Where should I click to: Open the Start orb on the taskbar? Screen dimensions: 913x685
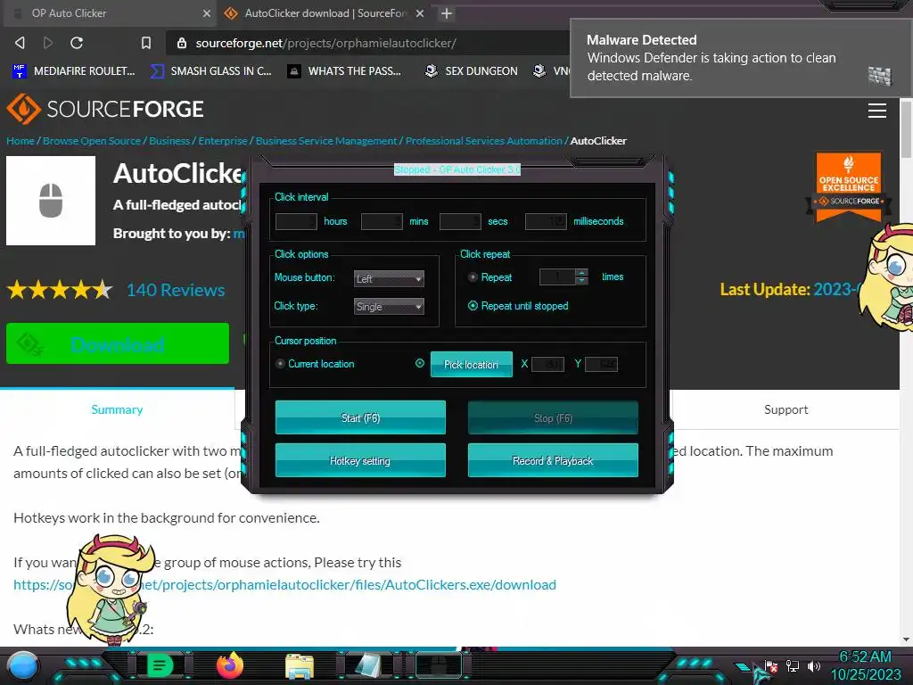point(23,665)
